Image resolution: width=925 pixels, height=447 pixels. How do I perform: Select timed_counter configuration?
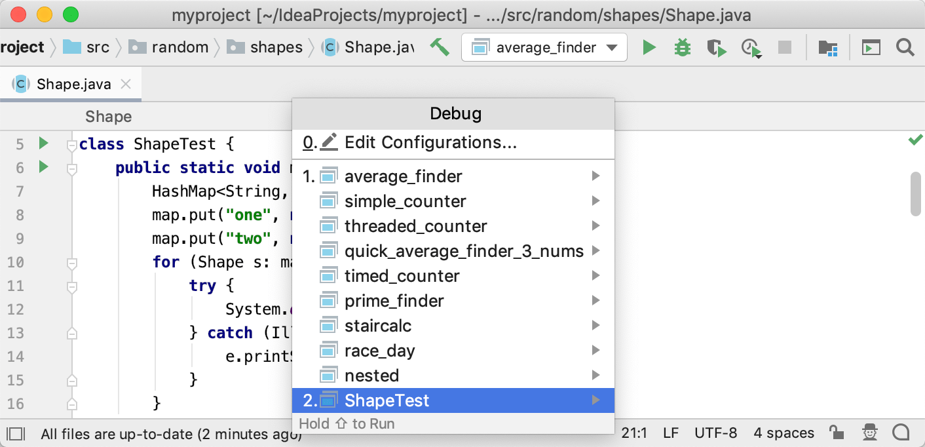(x=453, y=276)
